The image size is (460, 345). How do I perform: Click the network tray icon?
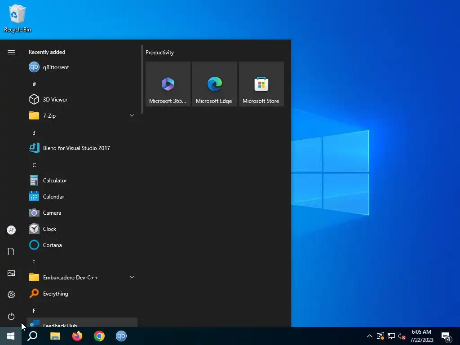[391, 336]
